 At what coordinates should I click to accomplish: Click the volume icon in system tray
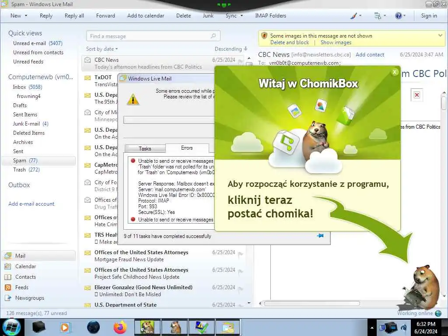point(404,328)
